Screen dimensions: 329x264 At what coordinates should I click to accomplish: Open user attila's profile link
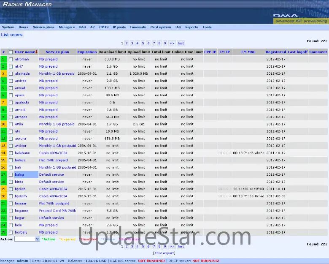(x=19, y=124)
